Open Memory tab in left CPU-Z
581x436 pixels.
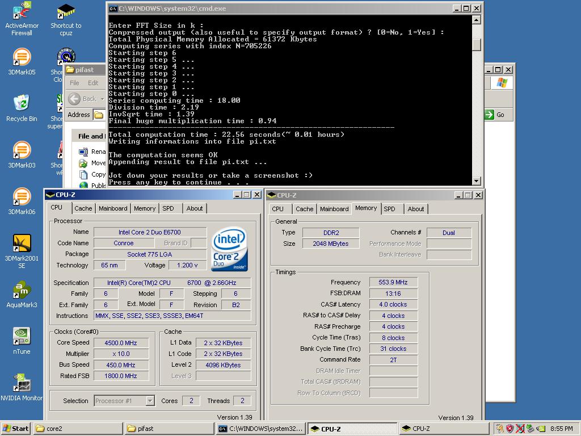(x=145, y=208)
